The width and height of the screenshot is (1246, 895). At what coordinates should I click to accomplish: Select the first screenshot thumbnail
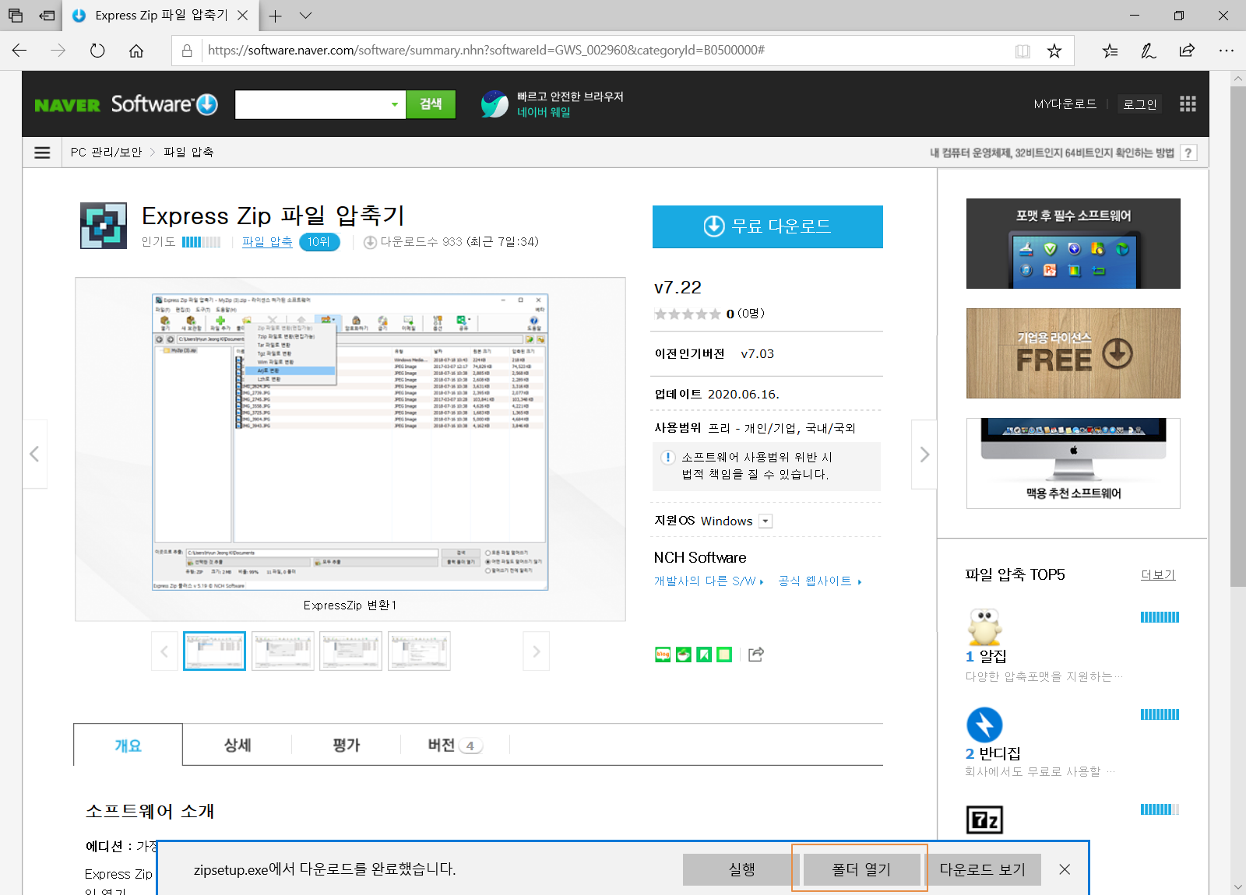pos(214,651)
